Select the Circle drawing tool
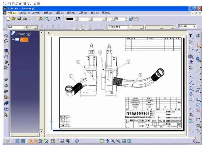The height and width of the screenshot is (145, 202). pos(191,88)
